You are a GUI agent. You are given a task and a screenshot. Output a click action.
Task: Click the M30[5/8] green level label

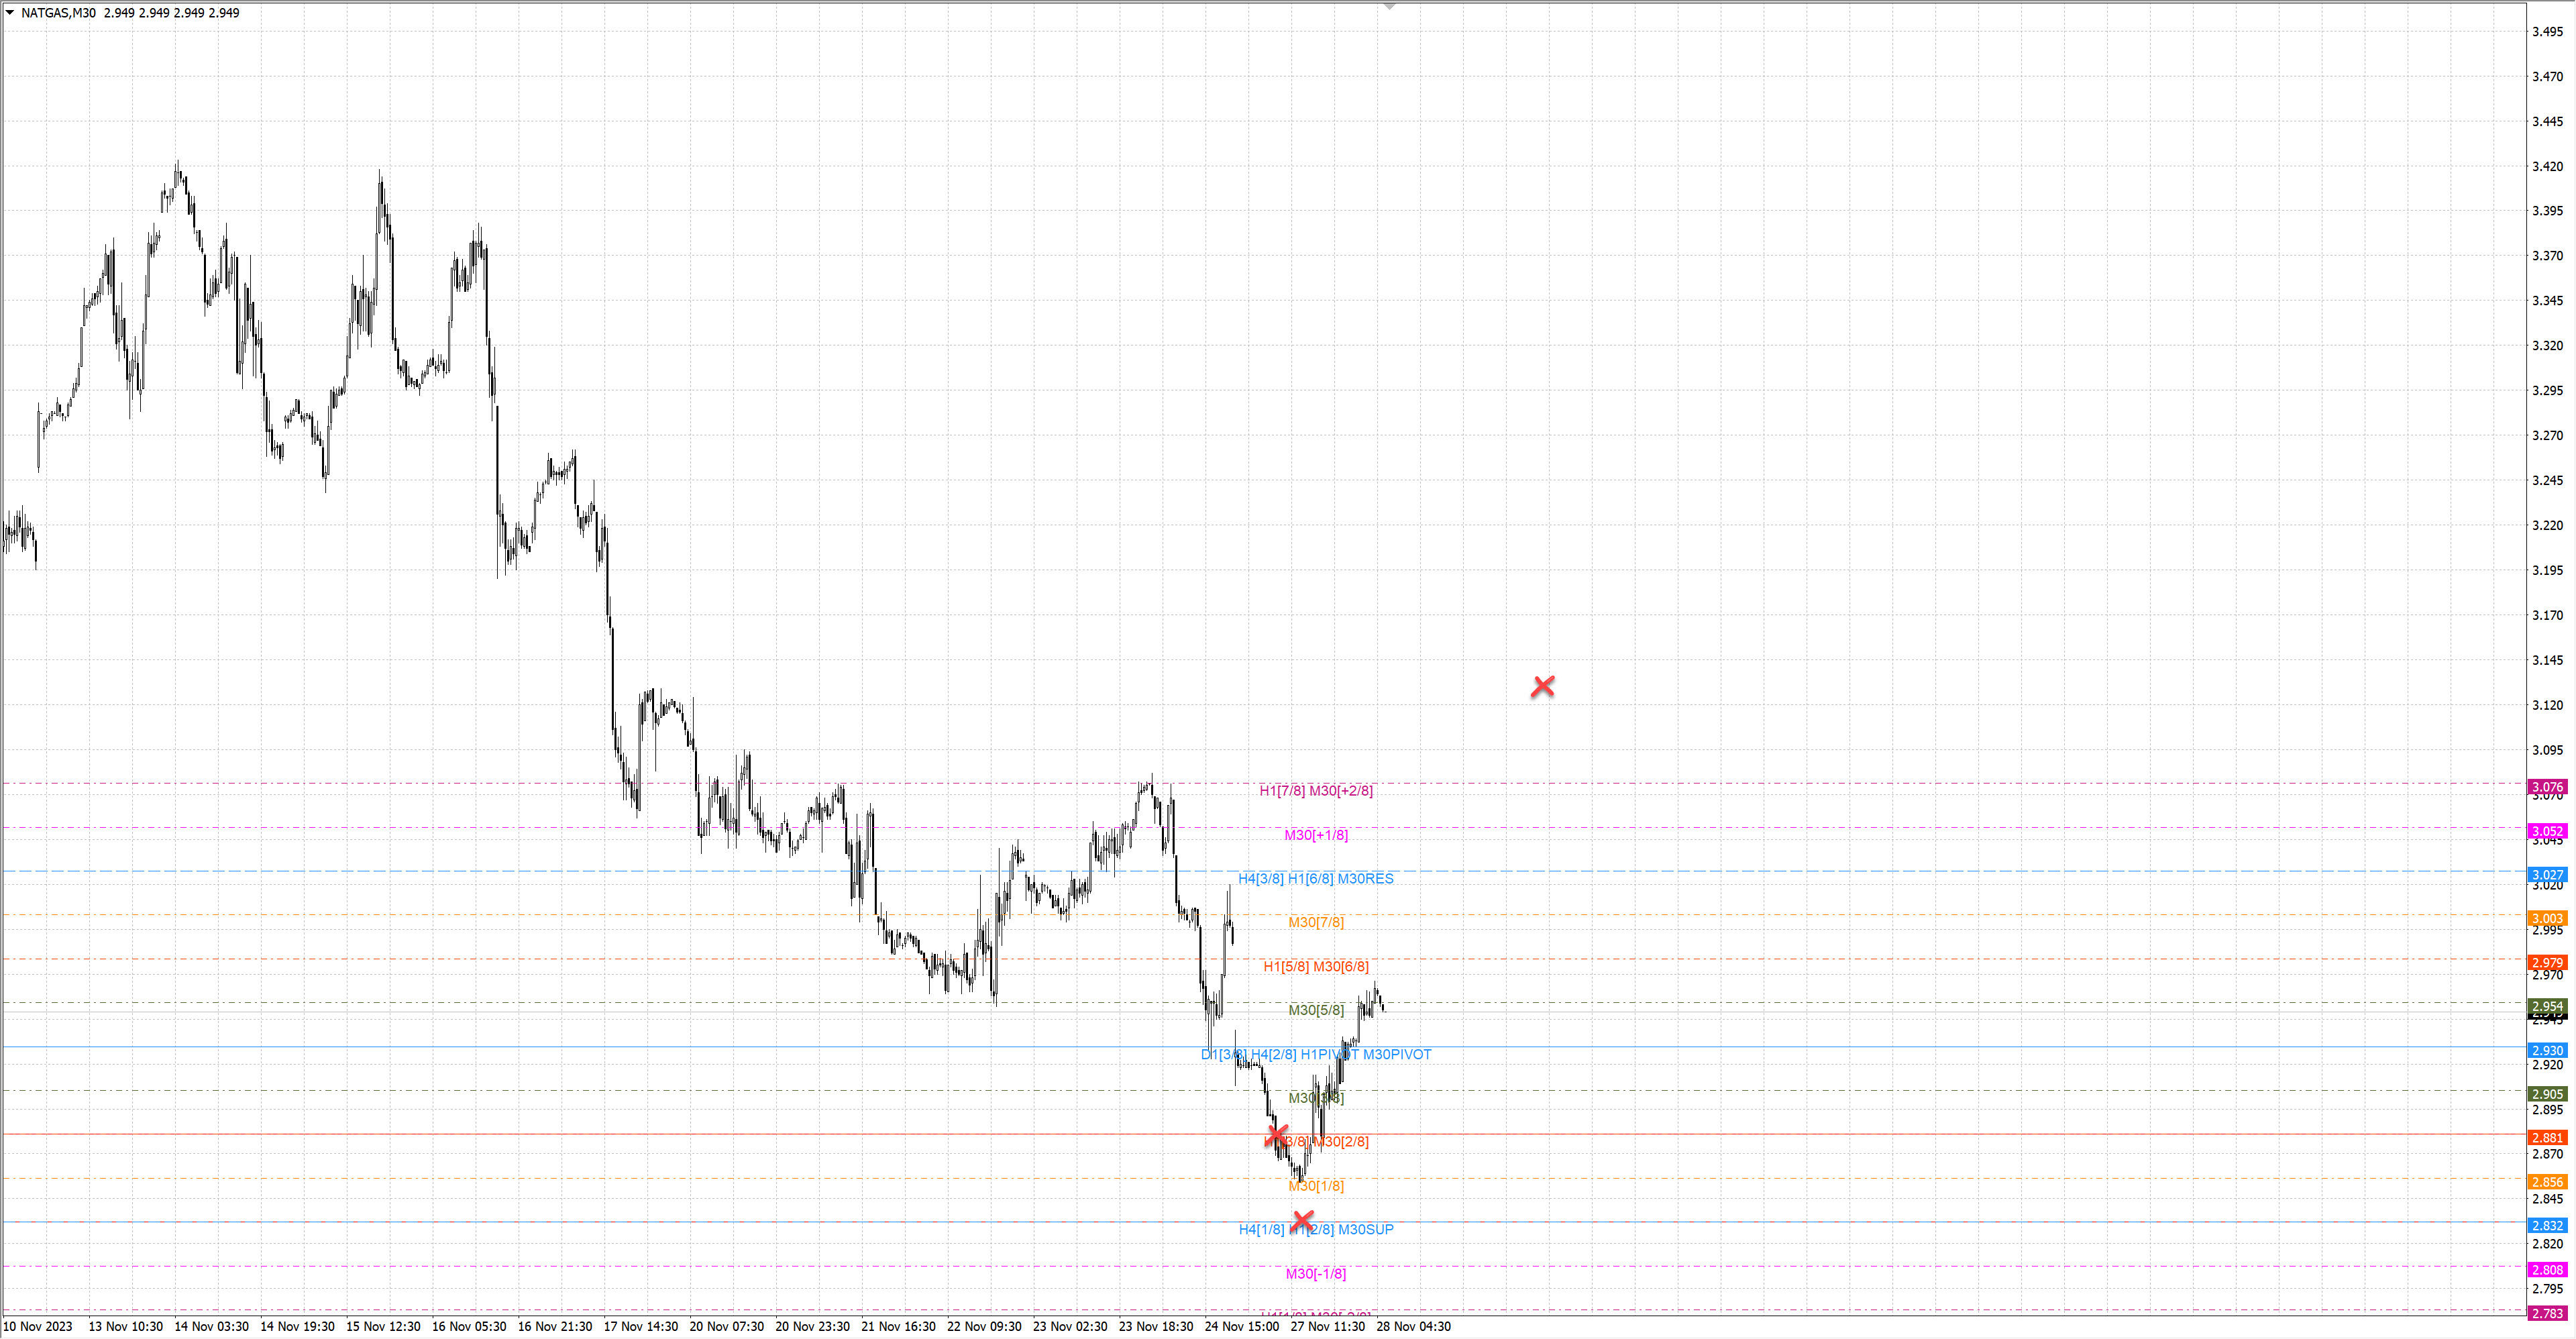click(1316, 1010)
